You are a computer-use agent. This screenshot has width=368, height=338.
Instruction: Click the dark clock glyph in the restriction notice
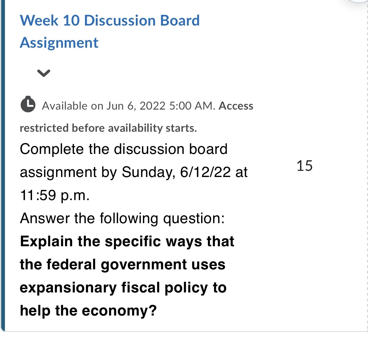pos(28,105)
